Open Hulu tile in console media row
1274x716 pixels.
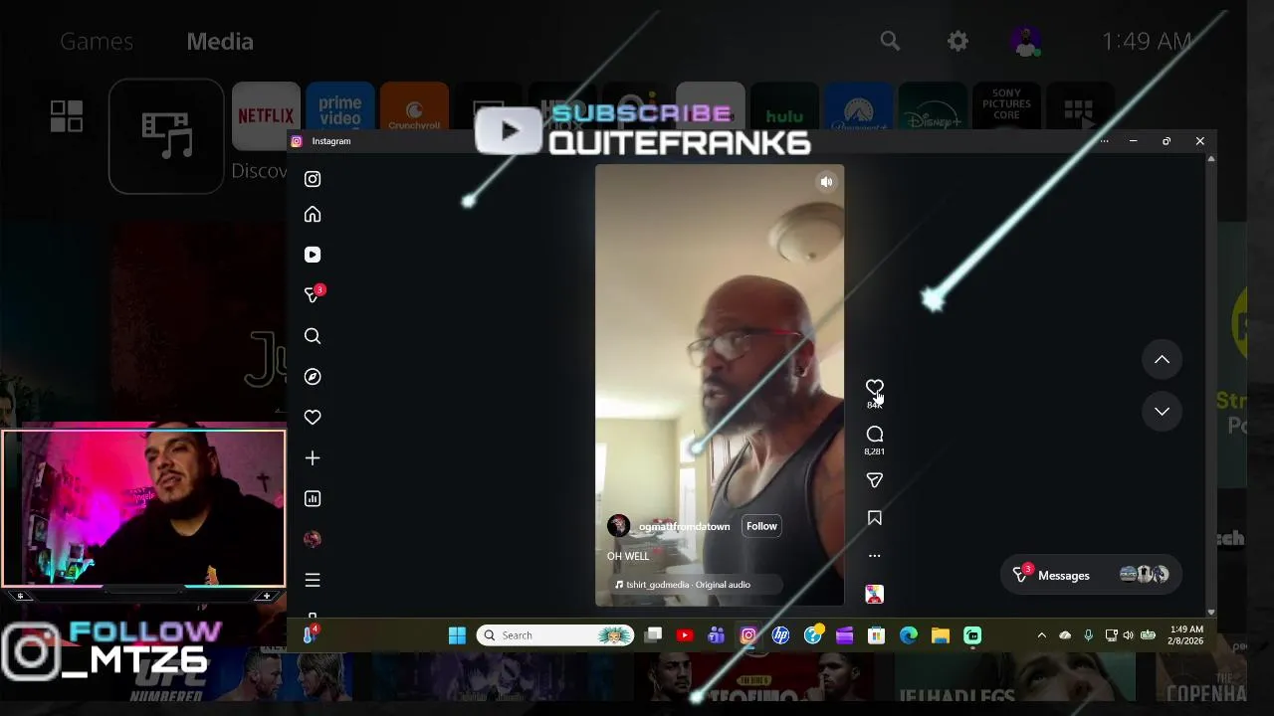[x=784, y=107]
